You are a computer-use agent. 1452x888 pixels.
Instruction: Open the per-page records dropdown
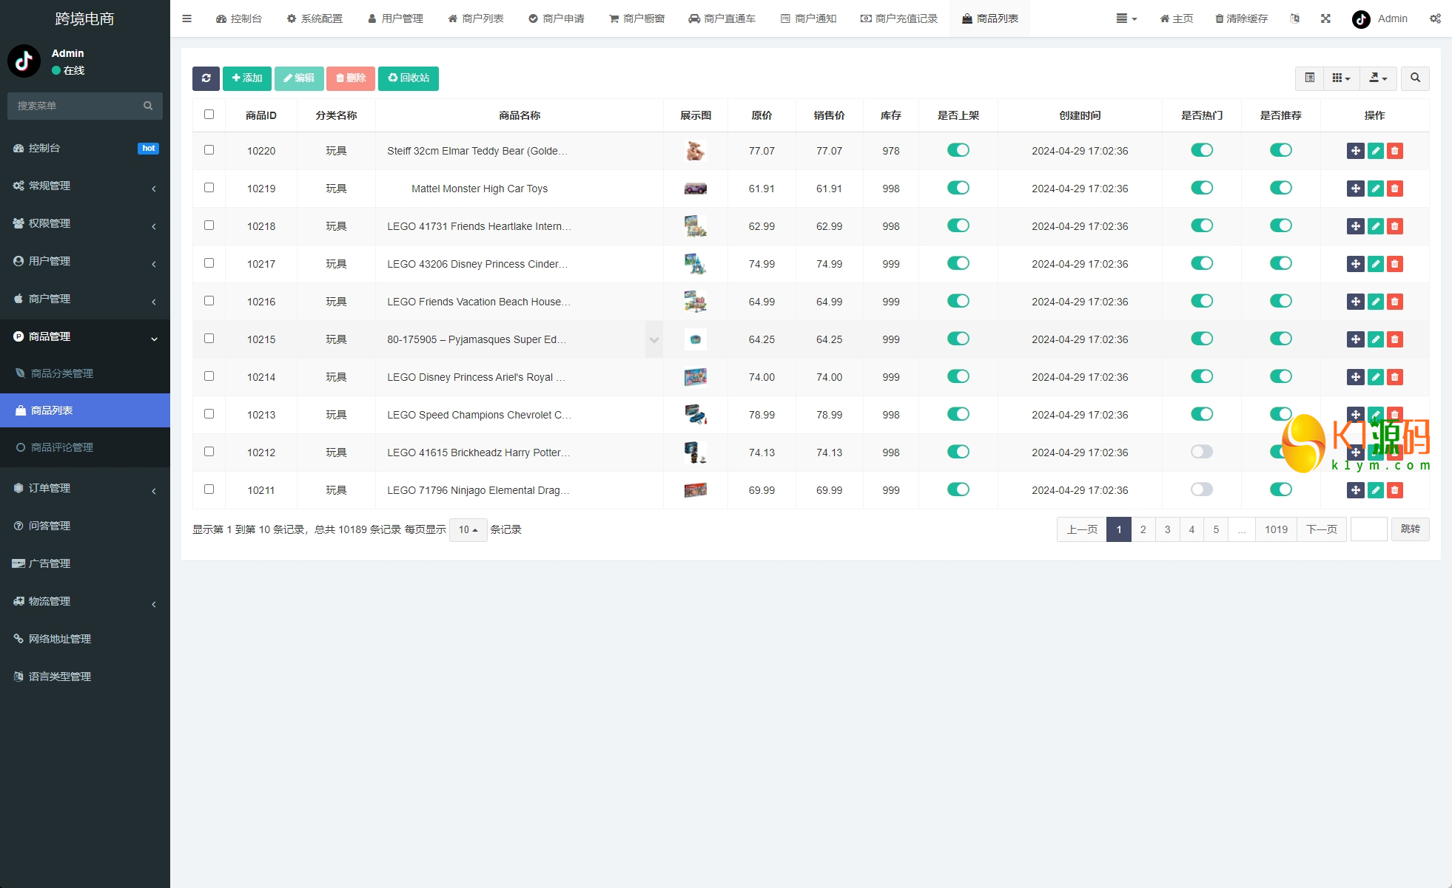pos(468,529)
